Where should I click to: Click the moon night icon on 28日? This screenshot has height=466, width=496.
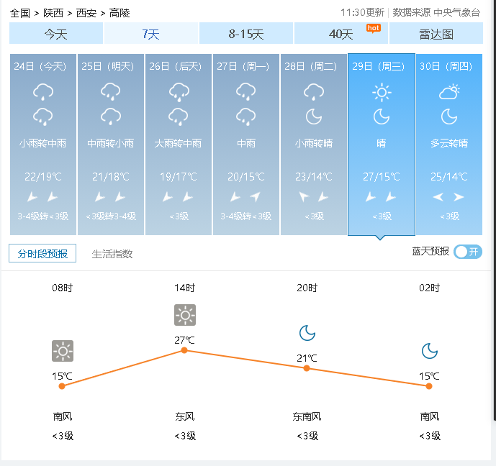coord(314,116)
